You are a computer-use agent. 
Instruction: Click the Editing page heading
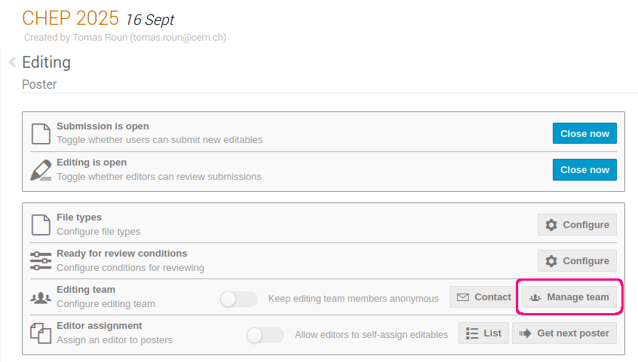pyautogui.click(x=47, y=62)
